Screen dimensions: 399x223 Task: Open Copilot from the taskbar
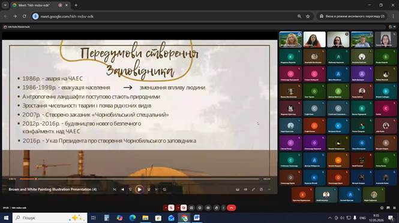[119, 218]
